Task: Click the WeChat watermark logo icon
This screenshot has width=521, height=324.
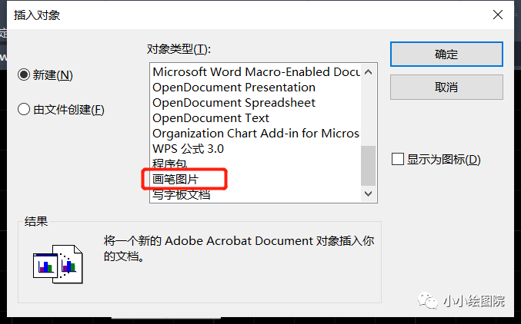Action: click(x=428, y=300)
